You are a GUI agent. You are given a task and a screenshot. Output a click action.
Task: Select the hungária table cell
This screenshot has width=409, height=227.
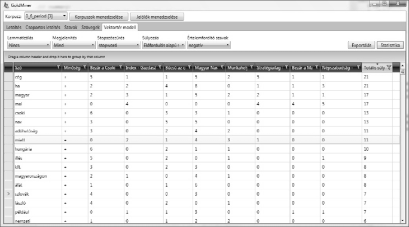38,149
